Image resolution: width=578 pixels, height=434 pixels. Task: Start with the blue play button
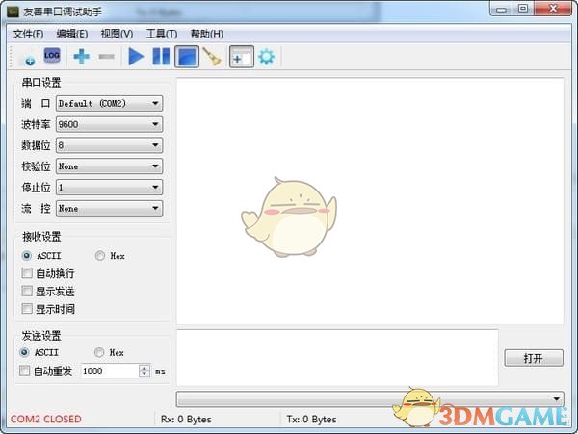point(136,57)
